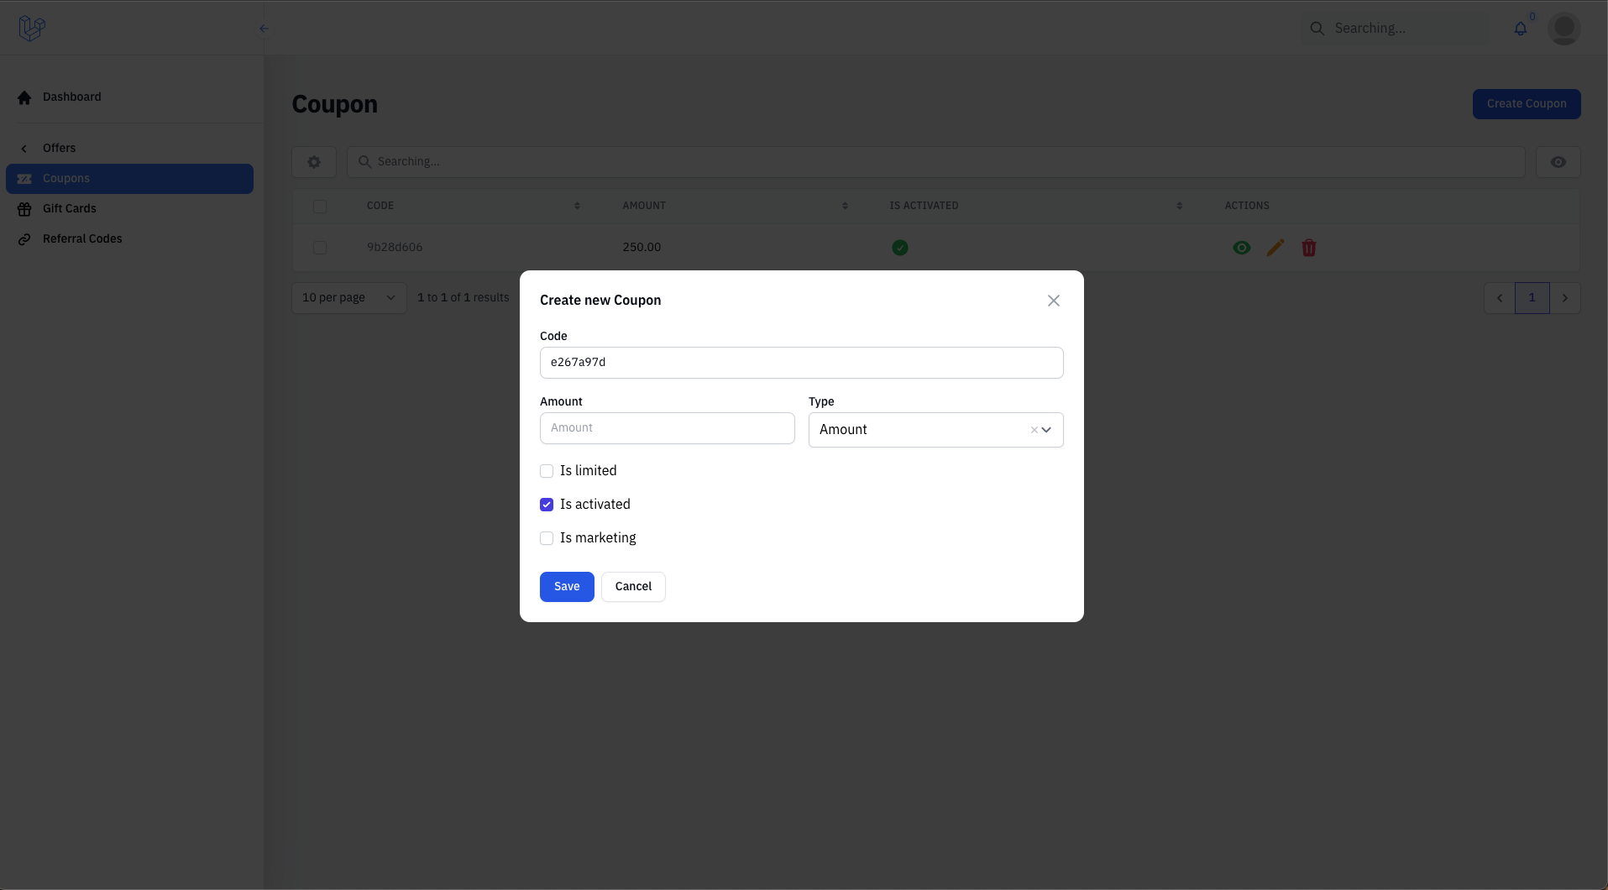
Task: Save the new coupon
Action: click(567, 587)
